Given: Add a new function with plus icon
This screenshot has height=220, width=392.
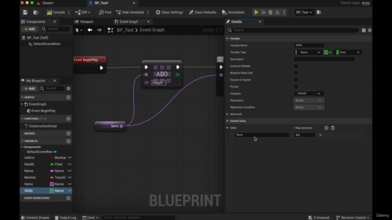Looking at the screenshot, I should [x=68, y=119].
